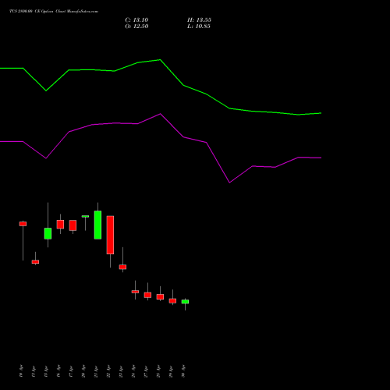Select the red candle for 28 Apr

(x=160, y=297)
